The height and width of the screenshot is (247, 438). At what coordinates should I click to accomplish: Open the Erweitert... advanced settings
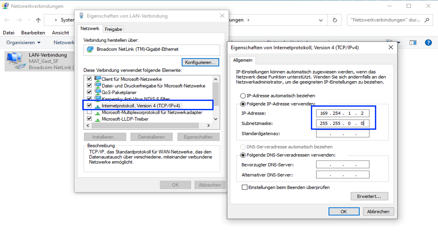pos(369,196)
